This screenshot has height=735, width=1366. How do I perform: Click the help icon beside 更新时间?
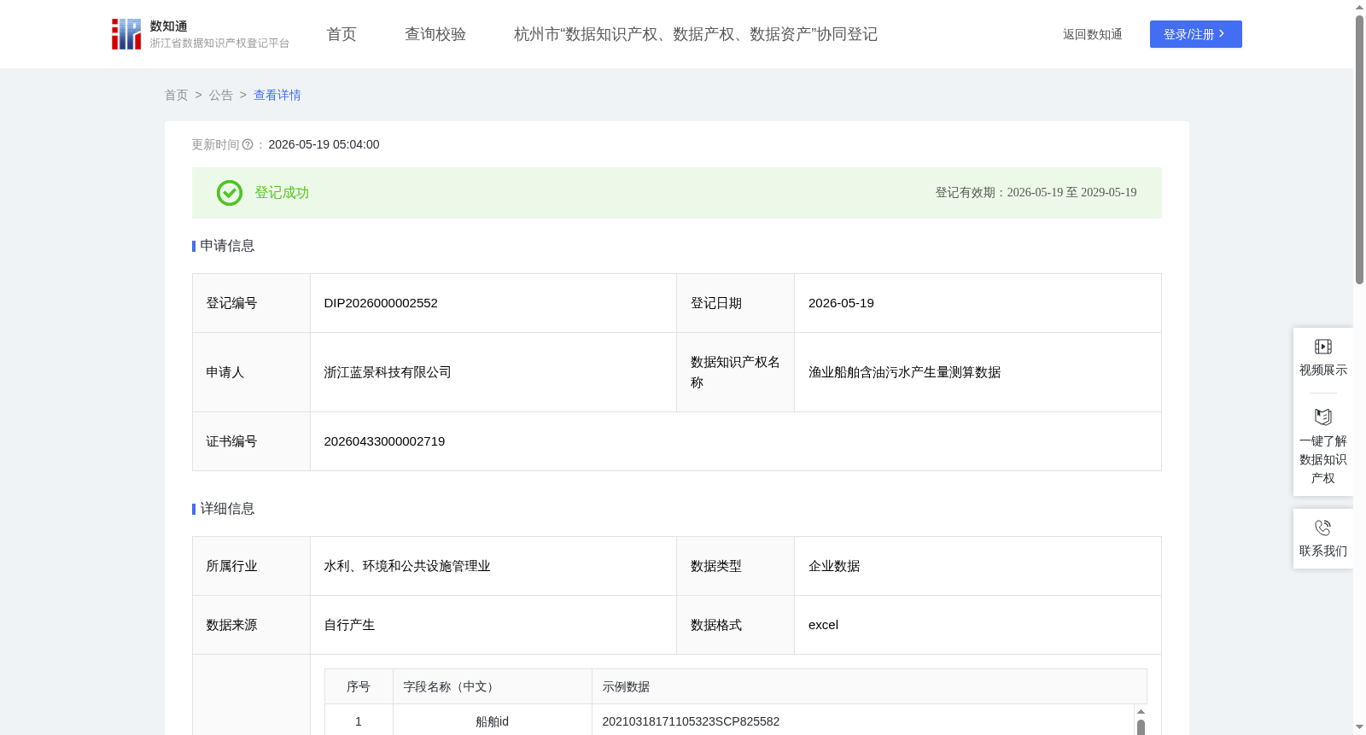(x=248, y=145)
